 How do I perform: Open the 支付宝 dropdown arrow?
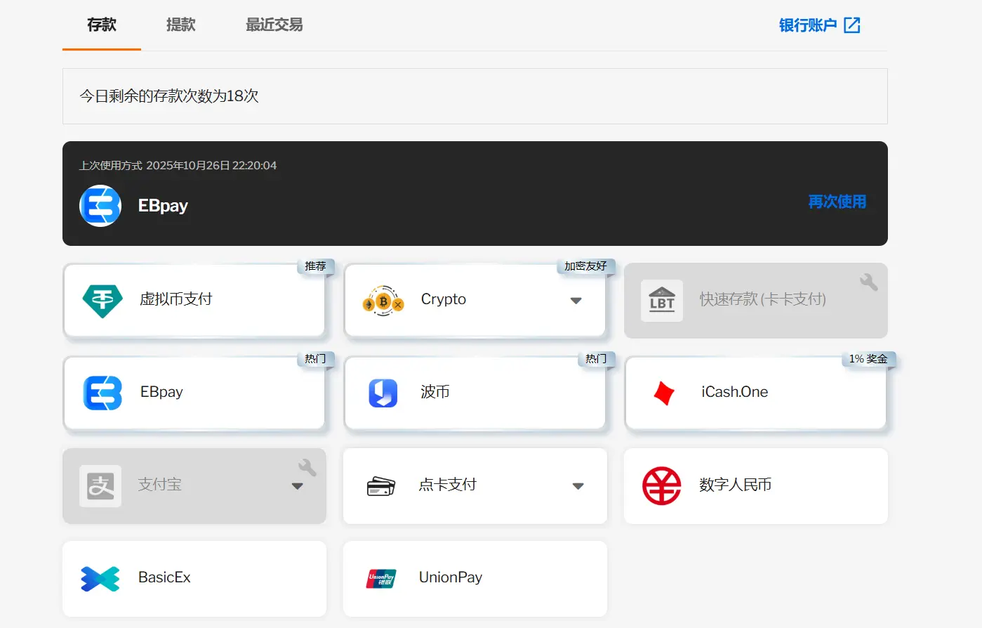click(298, 485)
